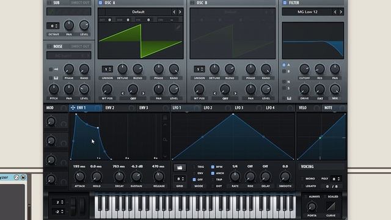Image resolution: width=391 pixels, height=220 pixels.
Task: Click the filter MIX knob
Action: click(335, 89)
